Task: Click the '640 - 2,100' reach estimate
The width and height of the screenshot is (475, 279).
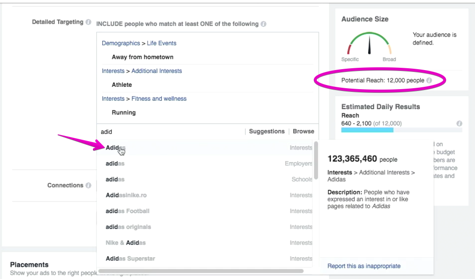Action: [x=356, y=123]
